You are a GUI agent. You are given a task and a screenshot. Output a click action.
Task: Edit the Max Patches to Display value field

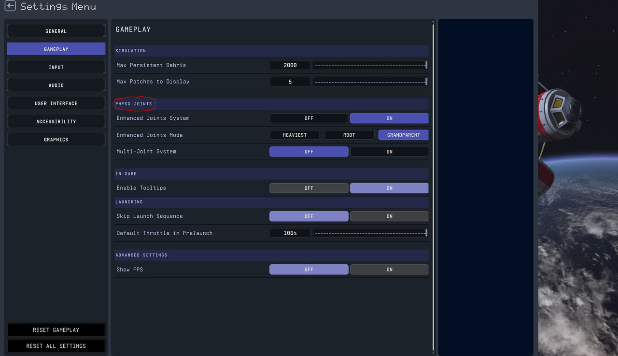[290, 81]
